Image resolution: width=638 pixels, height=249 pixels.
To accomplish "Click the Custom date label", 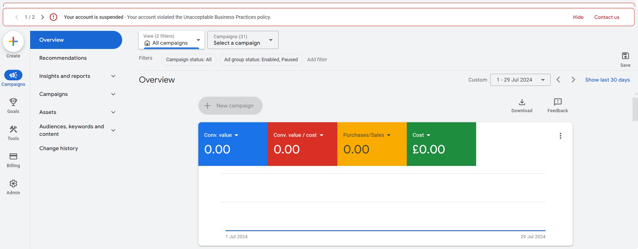I will (478, 80).
